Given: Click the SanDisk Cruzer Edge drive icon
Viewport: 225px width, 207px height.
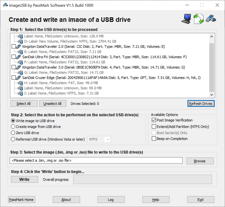Looking at the screenshot, I should [x=19, y=78].
